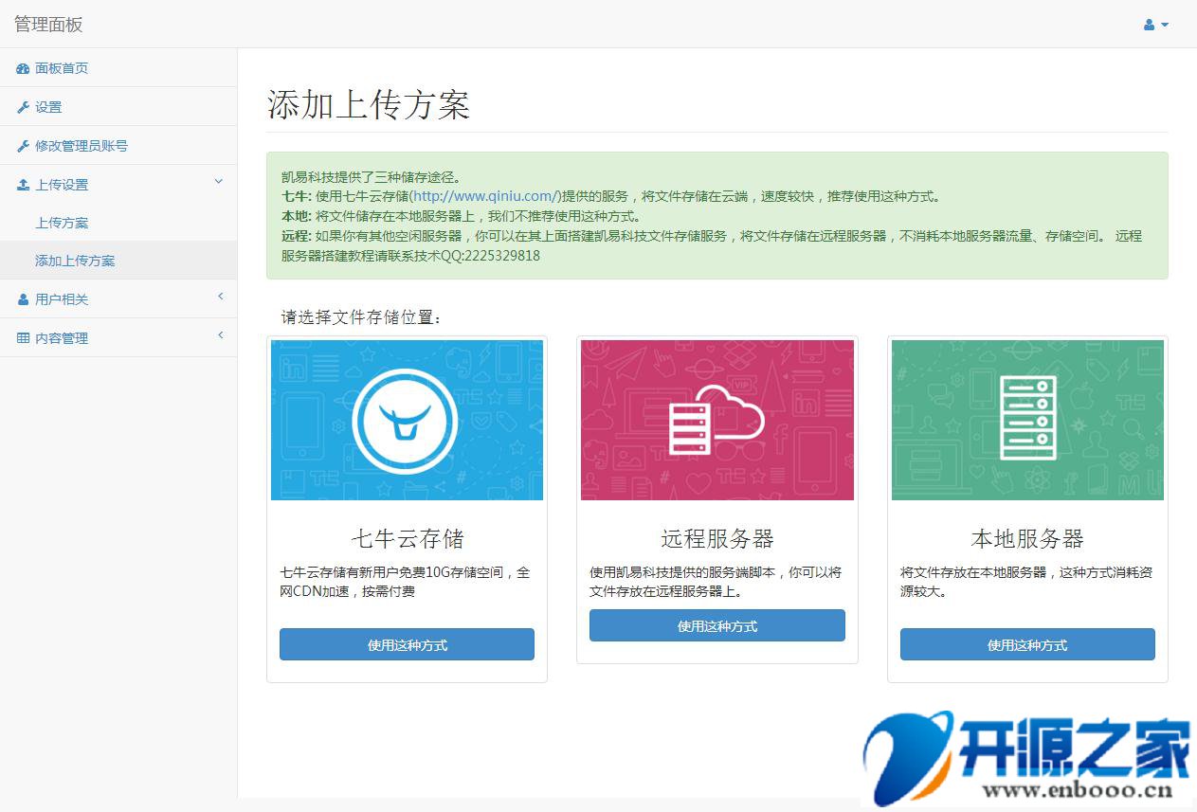Open the dropdown caret beside user icon
This screenshot has width=1197, height=812.
point(1165,26)
